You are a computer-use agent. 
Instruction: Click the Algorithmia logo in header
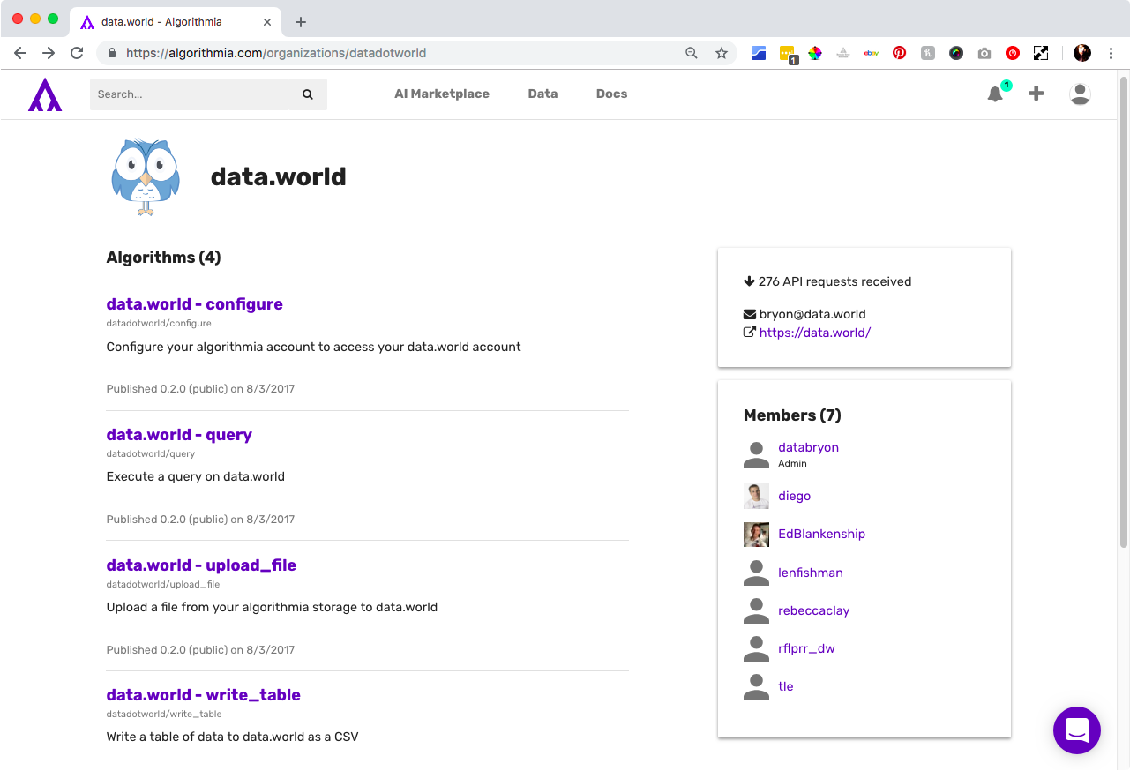pyautogui.click(x=45, y=94)
